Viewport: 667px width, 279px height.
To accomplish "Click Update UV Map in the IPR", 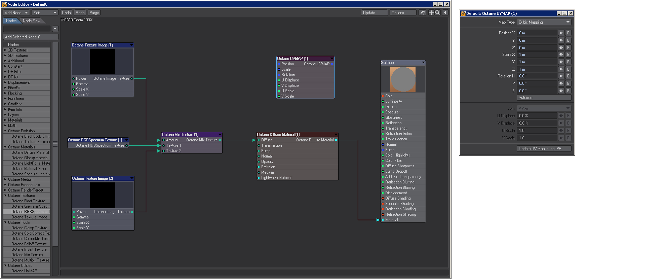I will pyautogui.click(x=544, y=149).
